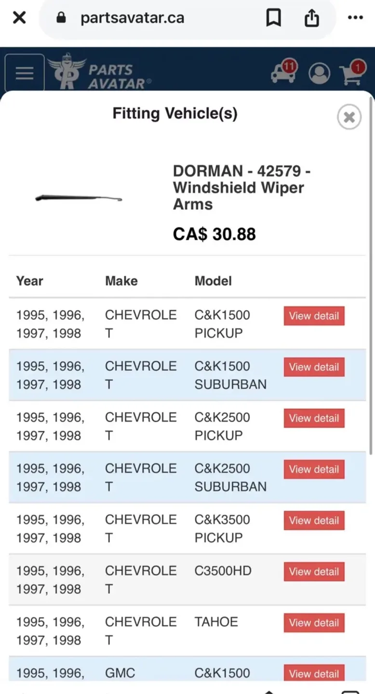Tap the Parts Avatar logo
The height and width of the screenshot is (694, 375).
click(x=99, y=72)
